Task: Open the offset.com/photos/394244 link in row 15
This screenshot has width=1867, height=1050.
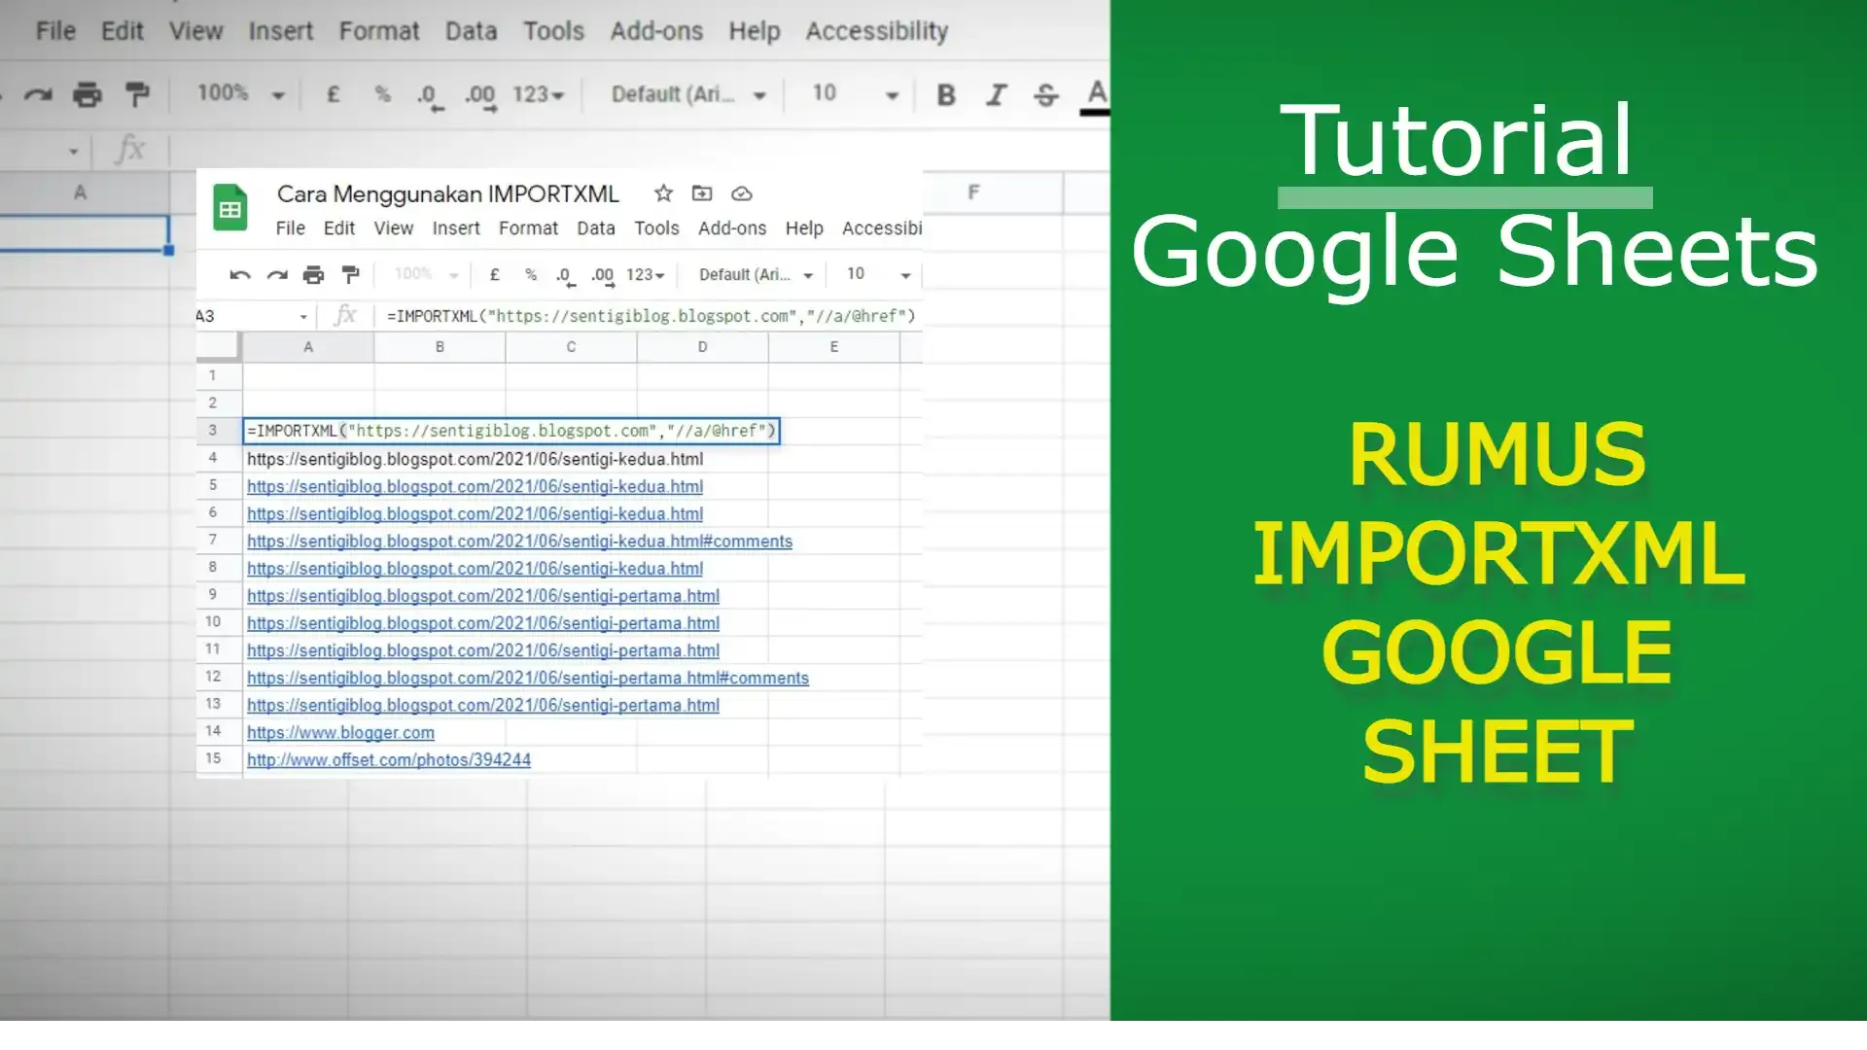Action: click(389, 760)
